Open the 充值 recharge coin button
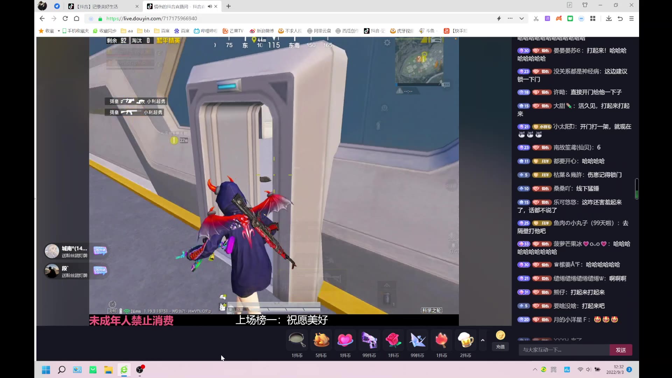The width and height of the screenshot is (672, 378). click(x=500, y=340)
